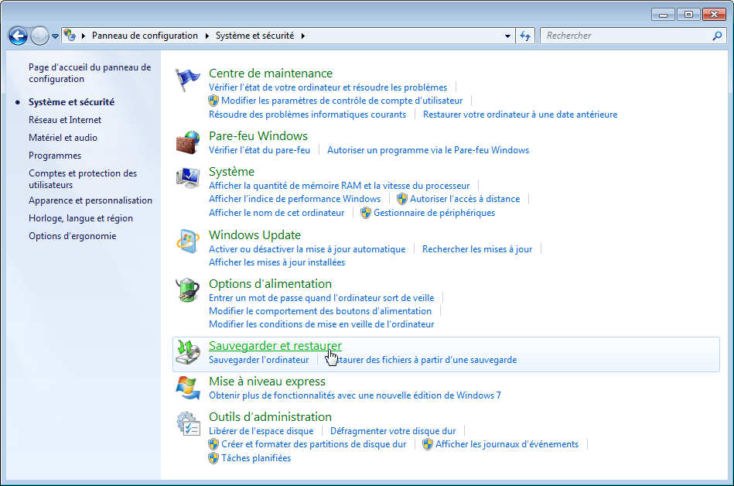The height and width of the screenshot is (486, 734).
Task: Open Mise à niveau express heading
Action: pos(267,382)
